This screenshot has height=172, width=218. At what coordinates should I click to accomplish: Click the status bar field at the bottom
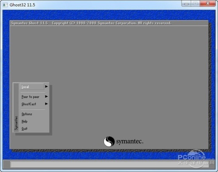[109, 164]
